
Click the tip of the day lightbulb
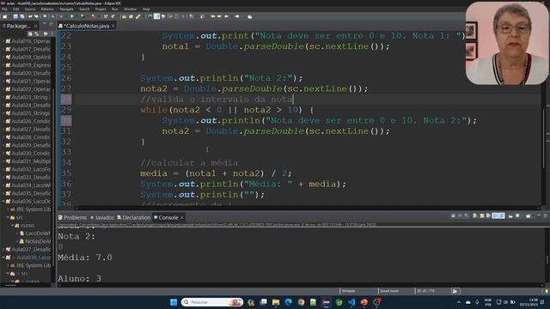pyautogui.click(x=547, y=291)
